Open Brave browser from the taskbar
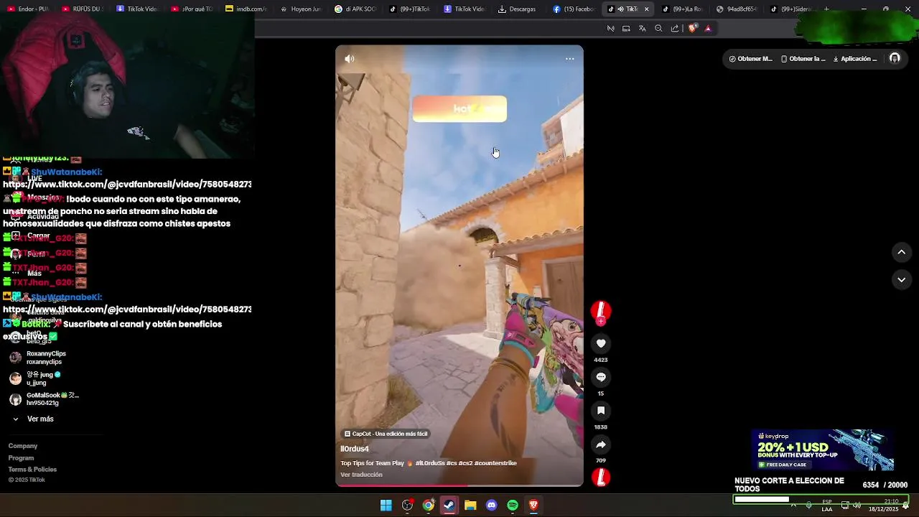This screenshot has height=517, width=919. (533, 506)
